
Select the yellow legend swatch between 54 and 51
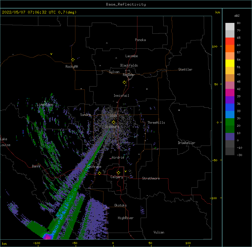(230, 63)
